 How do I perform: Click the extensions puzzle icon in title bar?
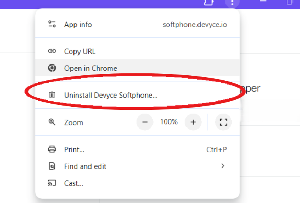(x=209, y=2)
